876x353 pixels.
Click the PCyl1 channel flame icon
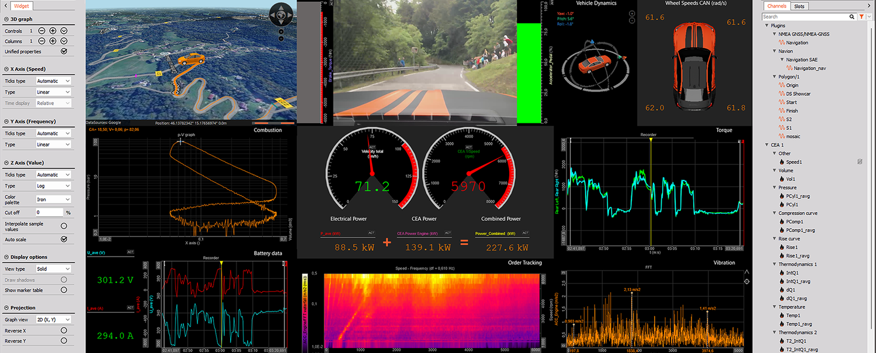click(781, 205)
